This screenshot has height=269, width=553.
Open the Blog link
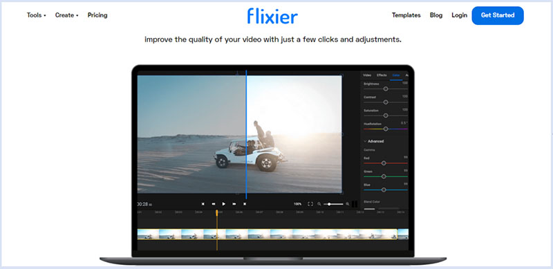tap(436, 15)
